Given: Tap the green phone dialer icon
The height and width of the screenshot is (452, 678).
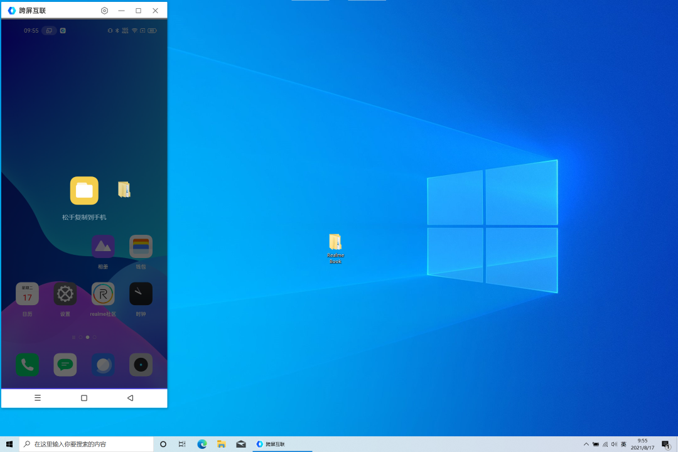Looking at the screenshot, I should (27, 365).
